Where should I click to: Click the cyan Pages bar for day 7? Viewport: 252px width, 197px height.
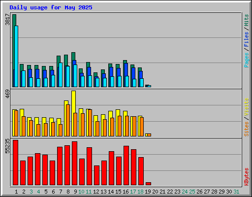[x=61, y=75]
